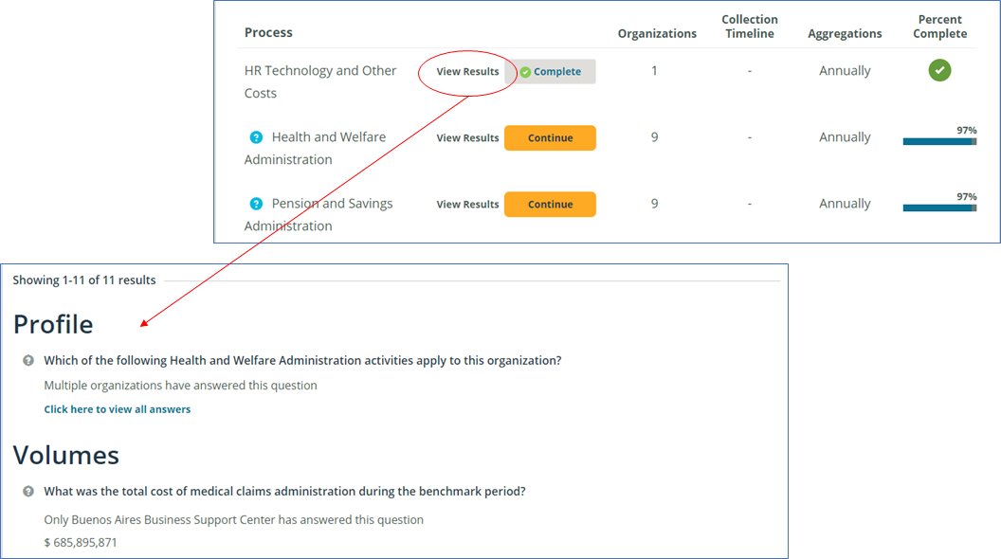Viewport: 1001px width, 559px height.
Task: Click Annually aggregation in Health and Welfare row
Action: pos(845,137)
